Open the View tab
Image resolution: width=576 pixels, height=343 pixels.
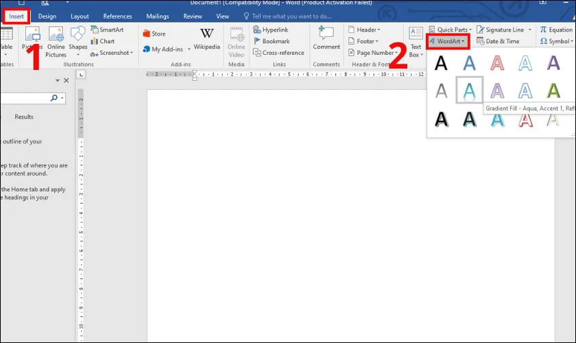point(222,16)
